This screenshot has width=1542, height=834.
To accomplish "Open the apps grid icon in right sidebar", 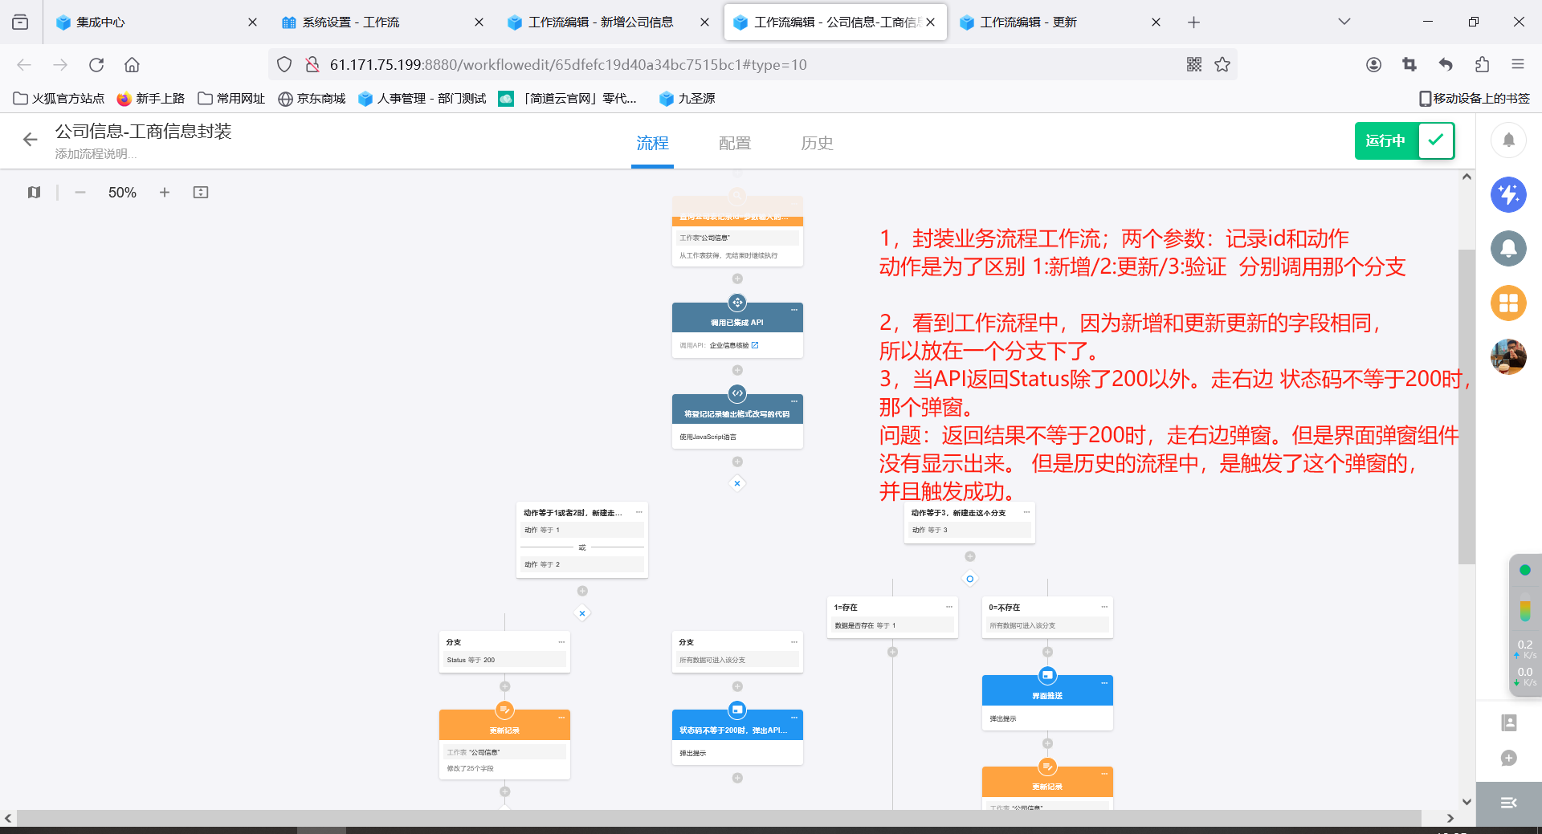I will (1509, 303).
